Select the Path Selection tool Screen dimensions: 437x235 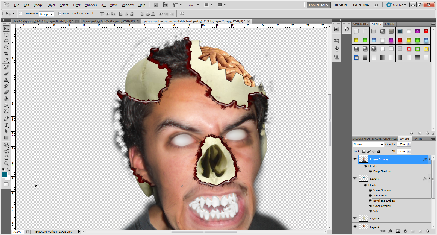coord(6,131)
